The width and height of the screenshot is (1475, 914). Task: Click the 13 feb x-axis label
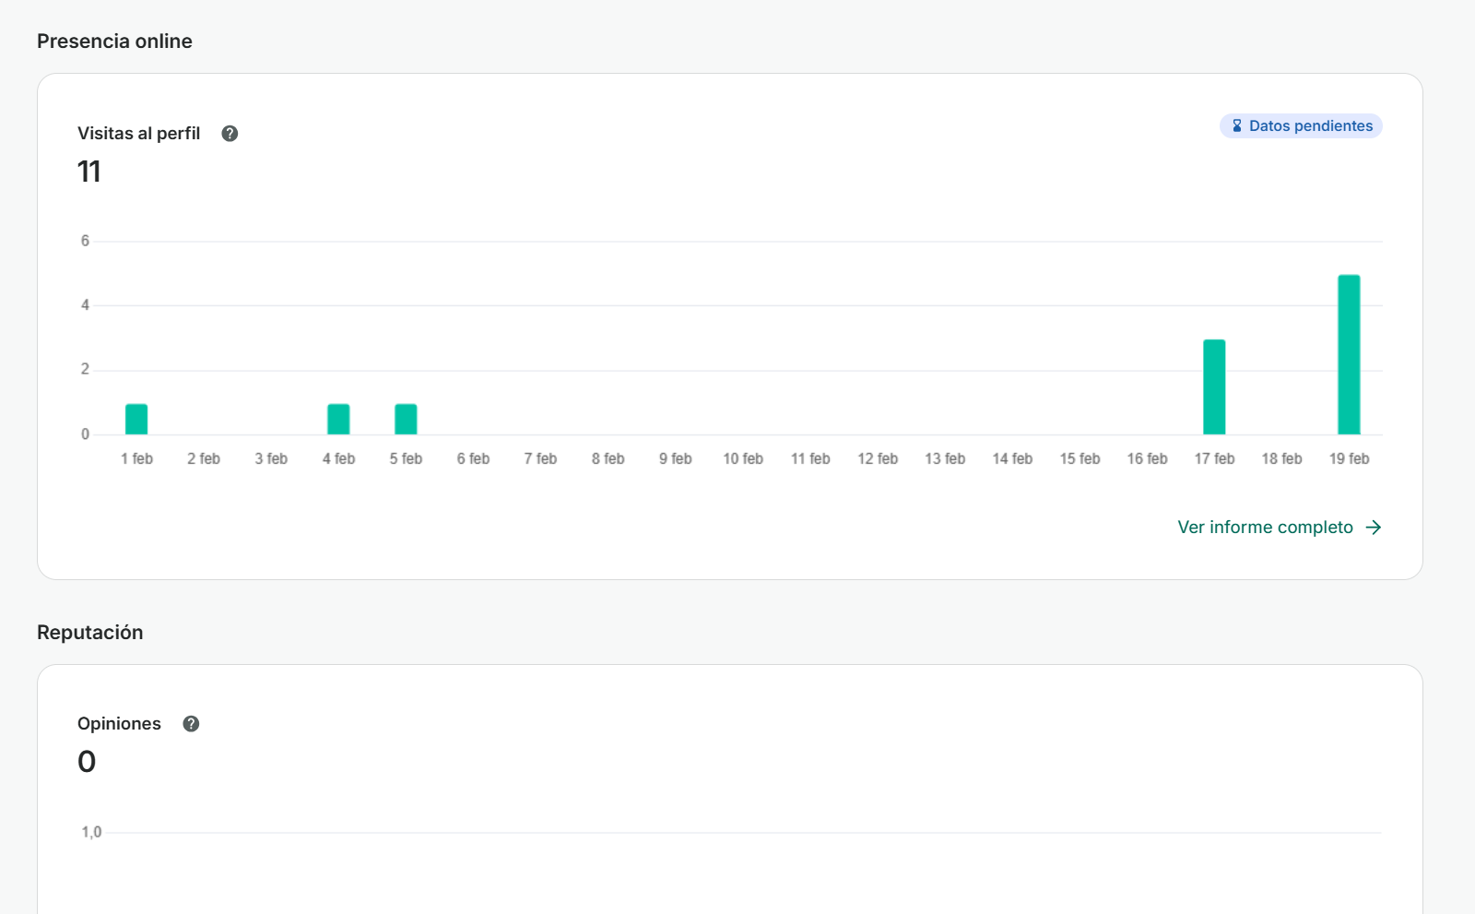(945, 459)
